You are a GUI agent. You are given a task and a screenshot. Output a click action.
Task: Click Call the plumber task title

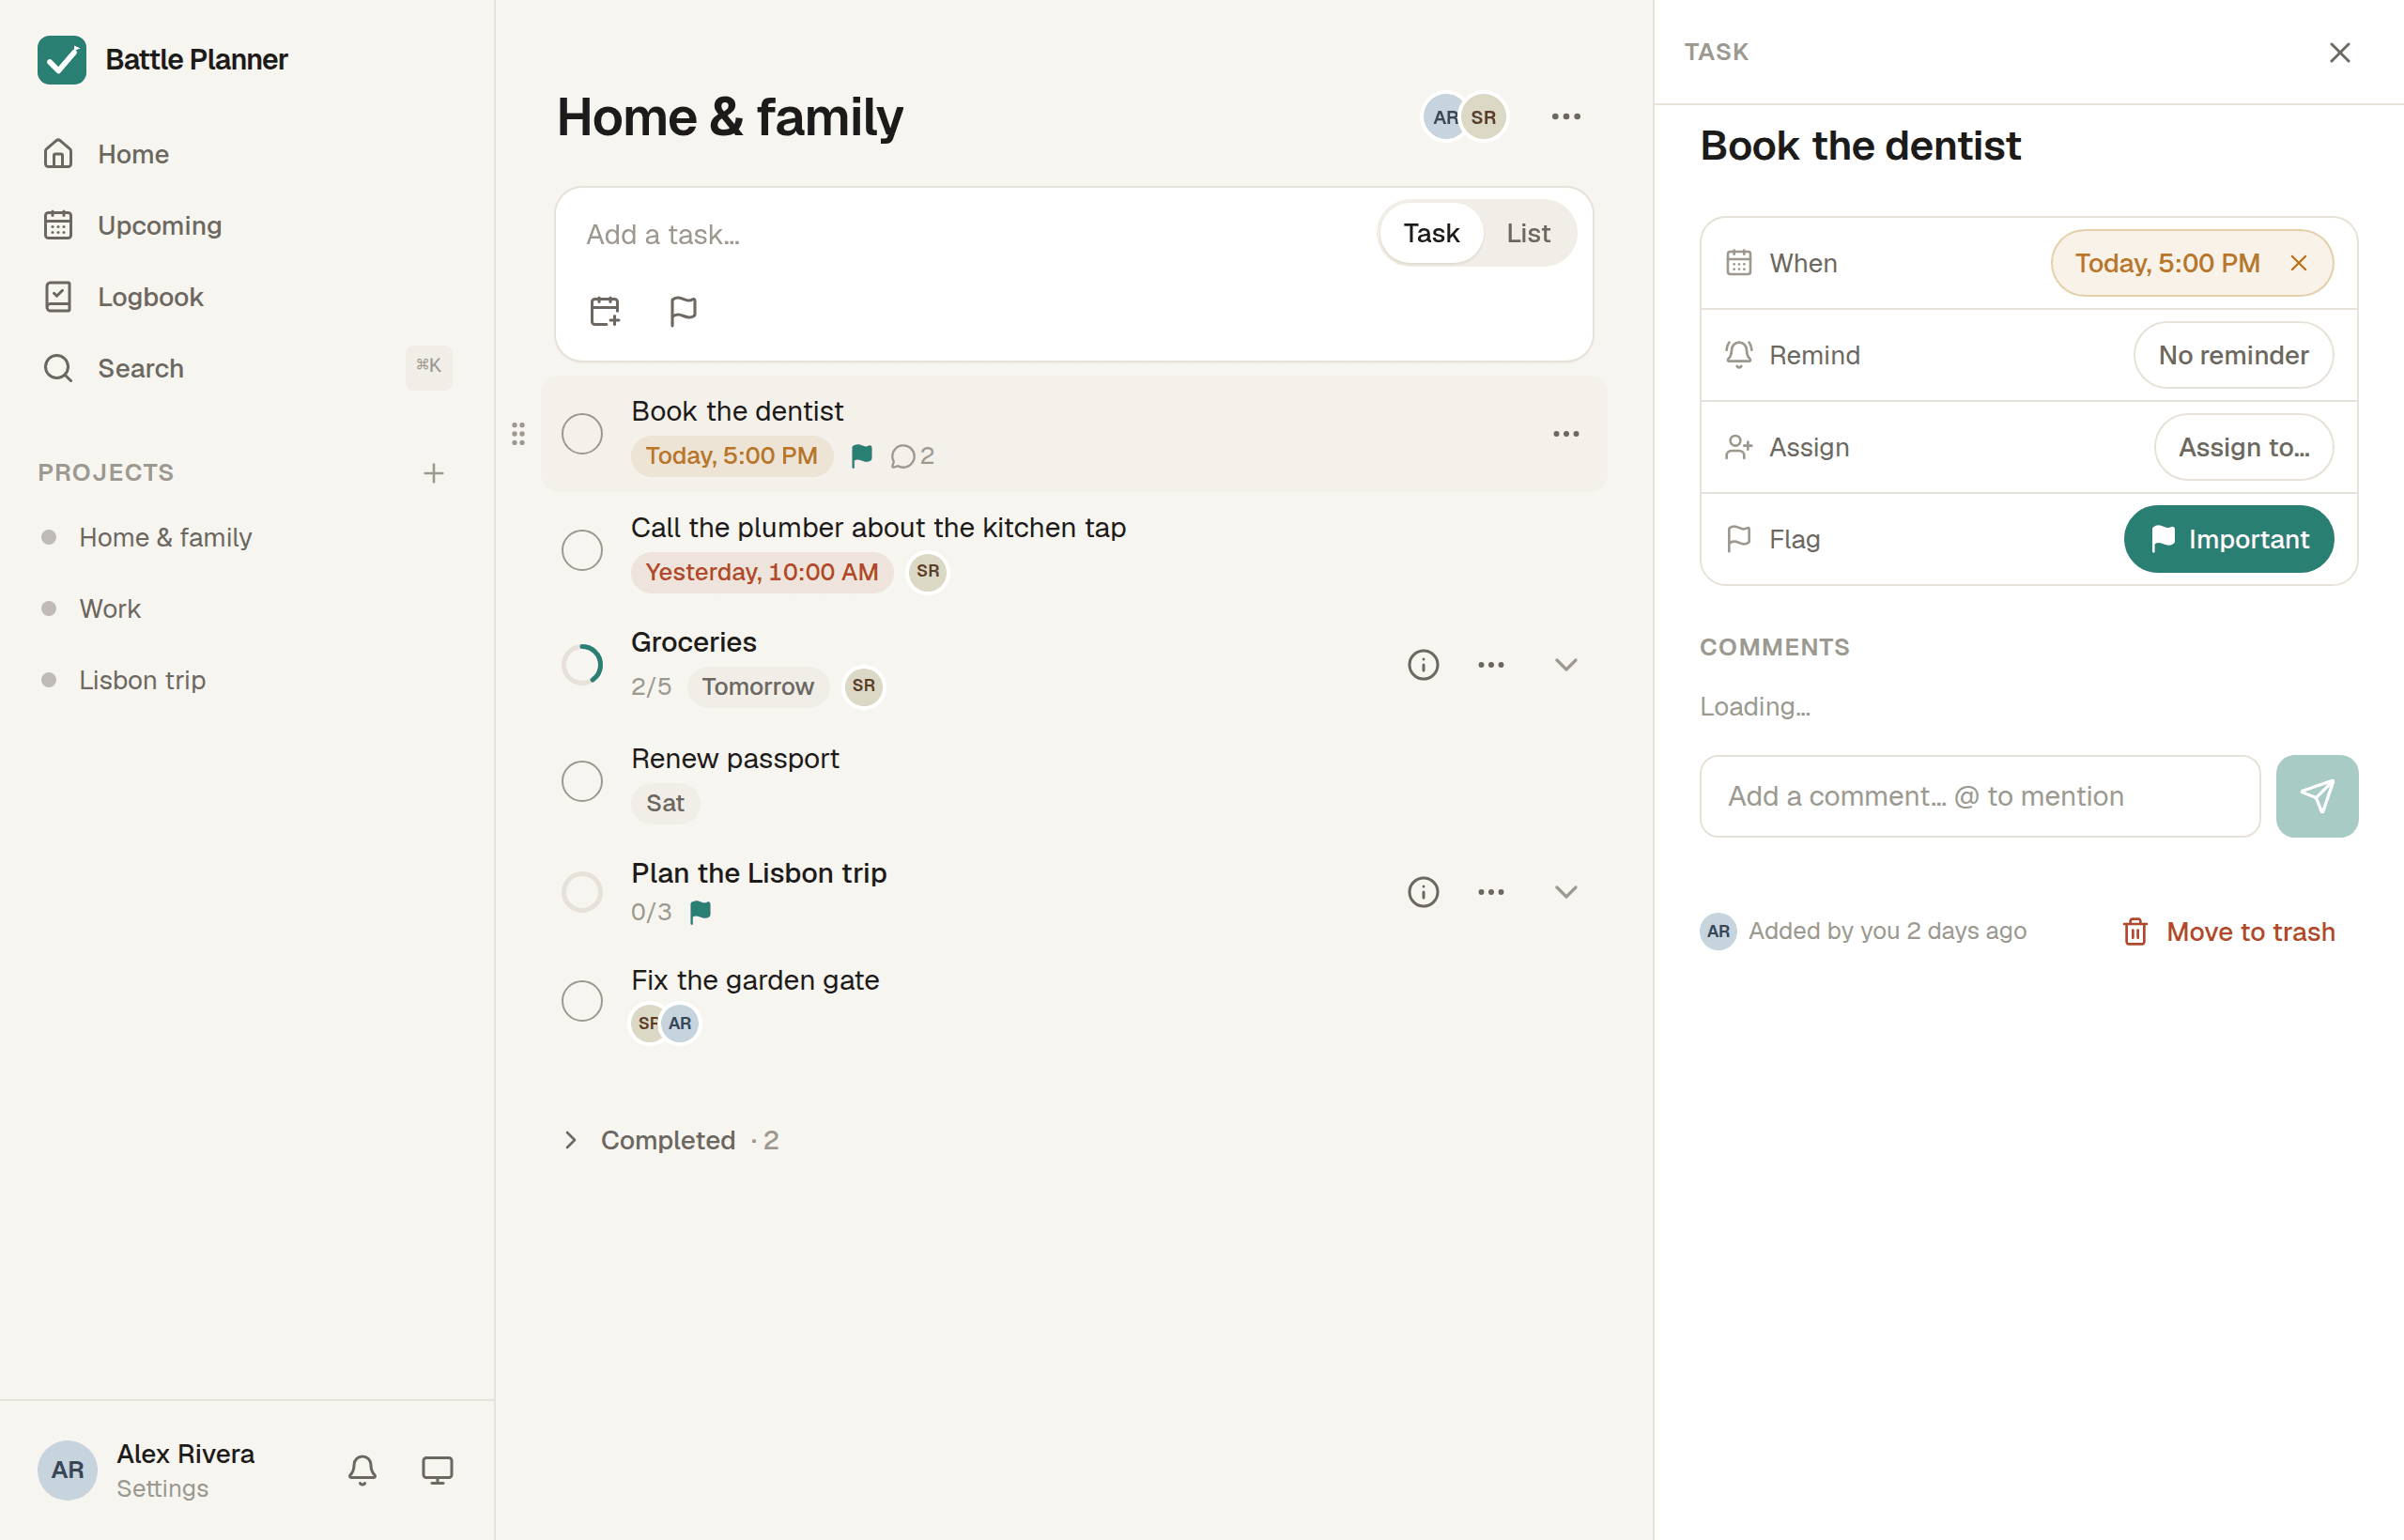[878, 527]
